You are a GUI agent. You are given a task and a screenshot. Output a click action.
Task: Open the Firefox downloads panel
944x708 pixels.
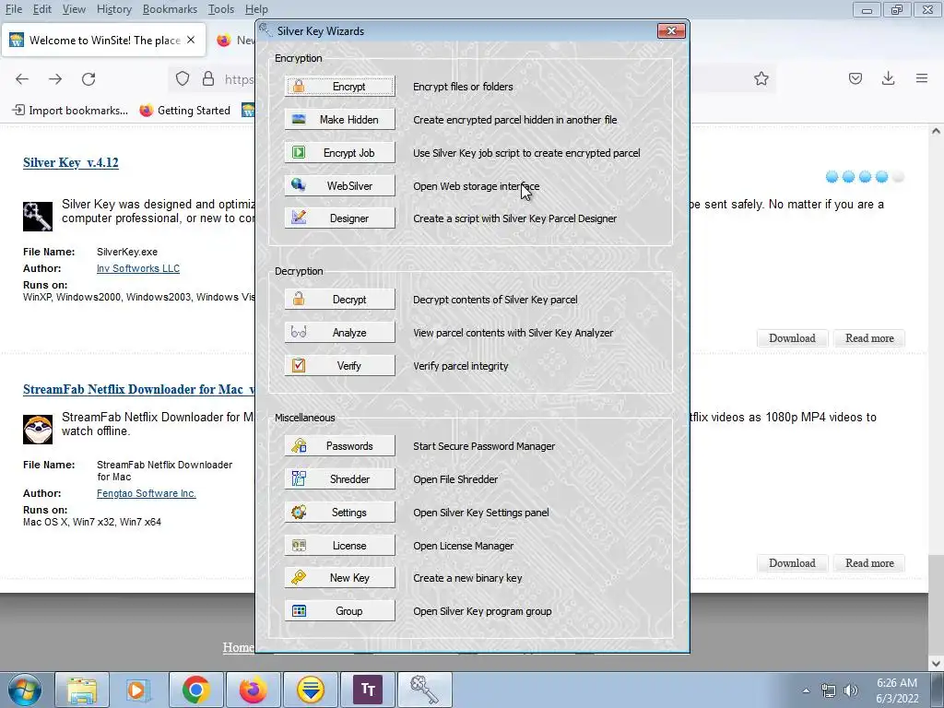[888, 78]
